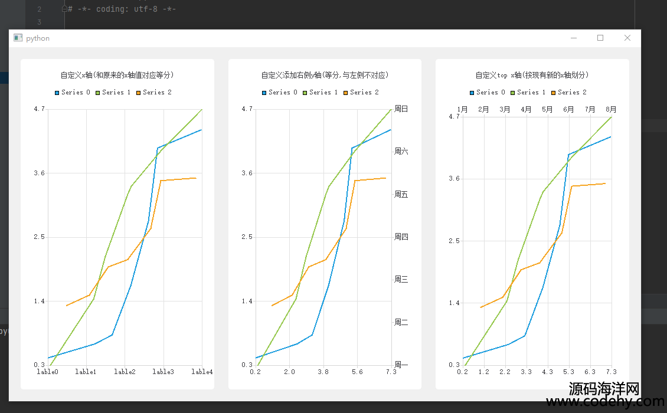The width and height of the screenshot is (667, 413).
Task: Click the python window icon in title bar
Action: pos(18,38)
